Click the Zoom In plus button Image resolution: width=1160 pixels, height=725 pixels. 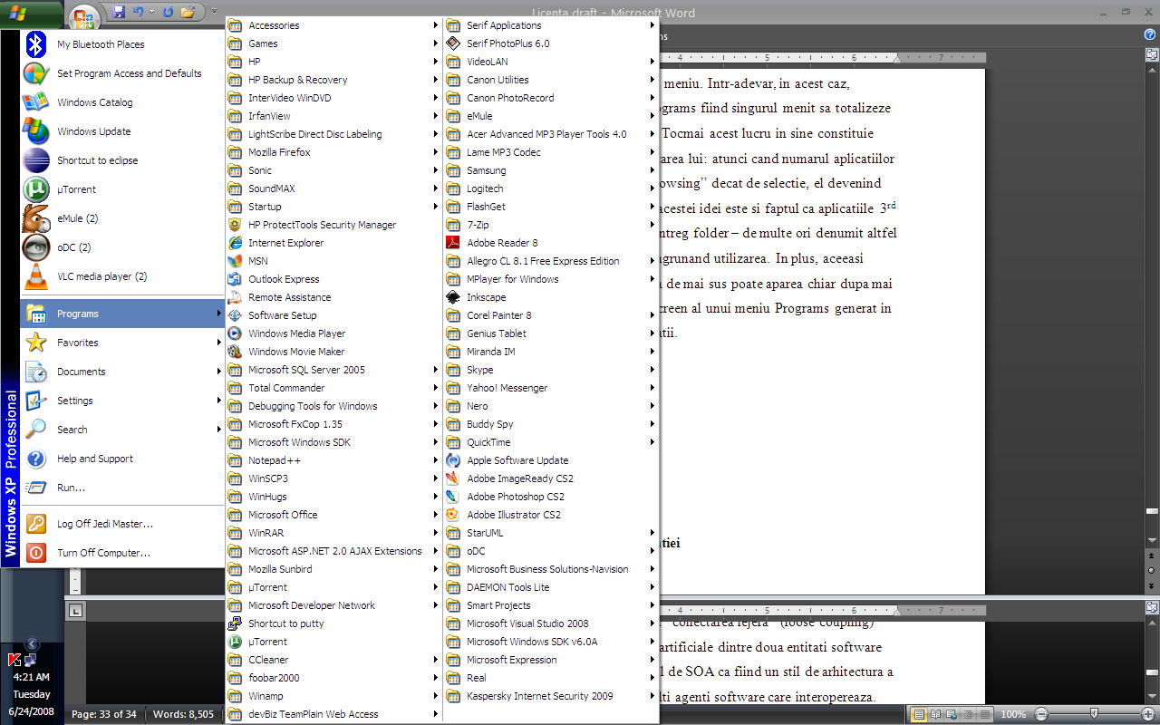pos(1147,714)
